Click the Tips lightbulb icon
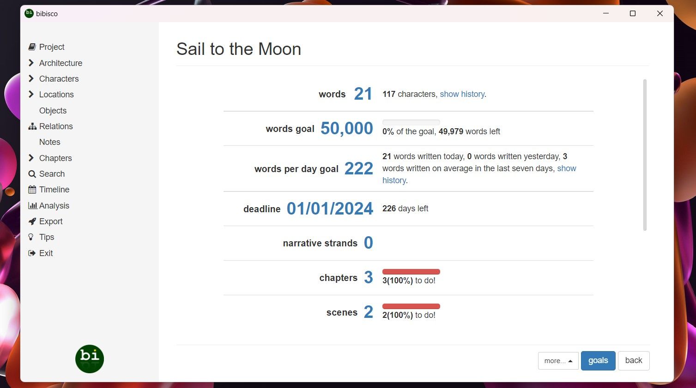The height and width of the screenshot is (388, 696). point(31,237)
